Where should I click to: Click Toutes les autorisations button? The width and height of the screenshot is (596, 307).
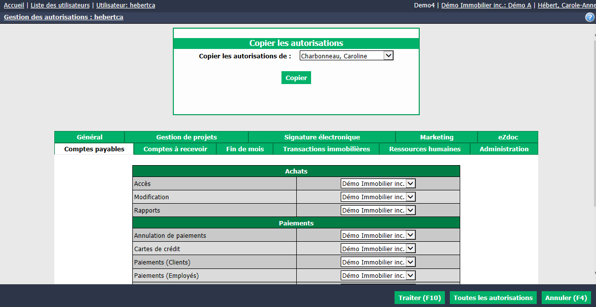pos(493,298)
